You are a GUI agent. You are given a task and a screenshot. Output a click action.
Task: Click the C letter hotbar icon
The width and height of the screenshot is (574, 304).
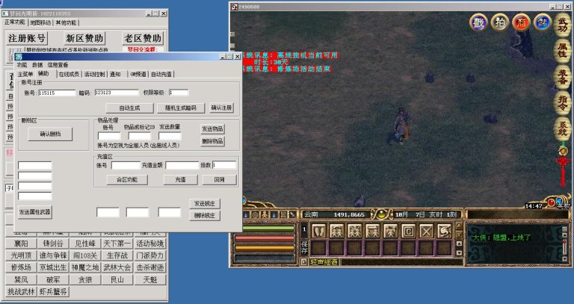(408, 231)
